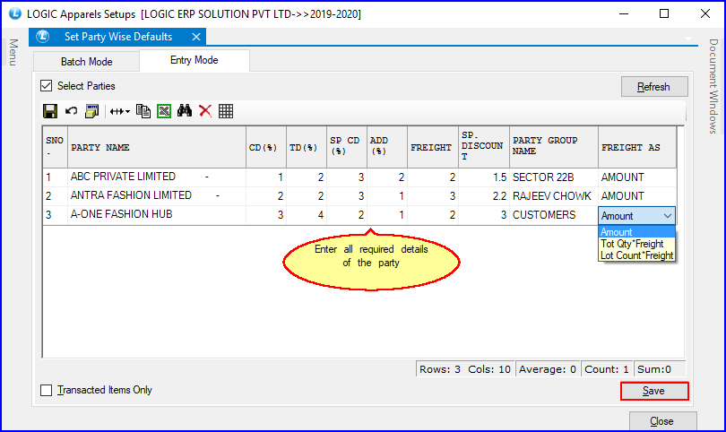Image resolution: width=726 pixels, height=432 pixels.
Task: Switch to the Entry Mode tab
Action: point(194,60)
